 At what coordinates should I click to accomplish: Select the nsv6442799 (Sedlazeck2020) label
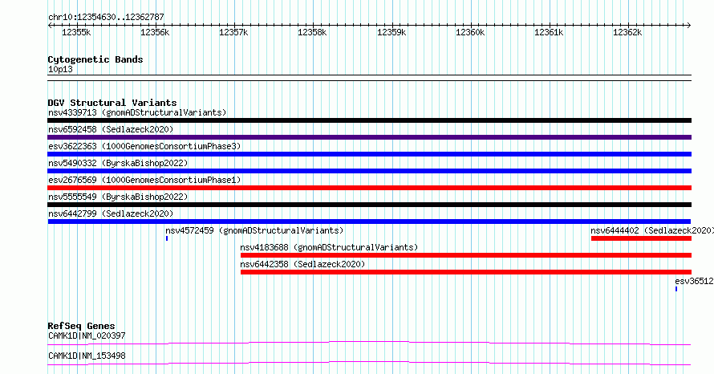point(111,213)
